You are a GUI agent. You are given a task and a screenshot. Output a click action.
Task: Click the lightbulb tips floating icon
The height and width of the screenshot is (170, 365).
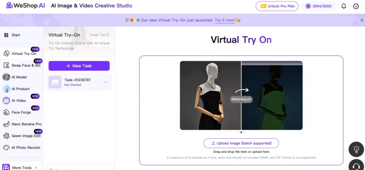(x=356, y=149)
